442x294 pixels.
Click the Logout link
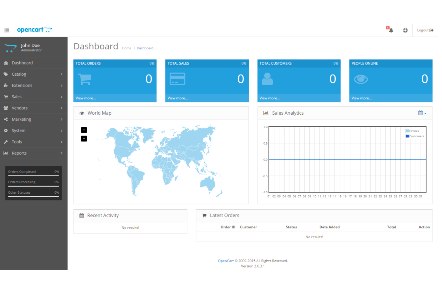[x=425, y=30]
